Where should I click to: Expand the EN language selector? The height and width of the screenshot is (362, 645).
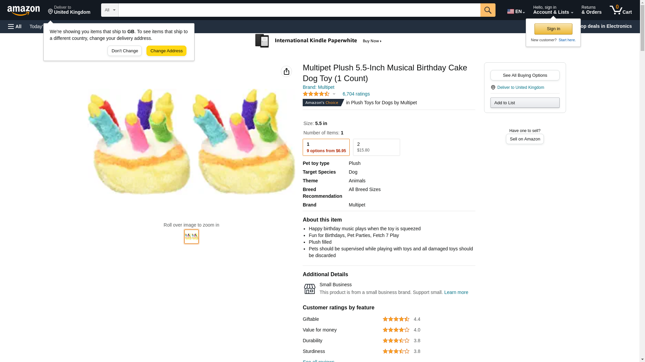pyautogui.click(x=516, y=11)
